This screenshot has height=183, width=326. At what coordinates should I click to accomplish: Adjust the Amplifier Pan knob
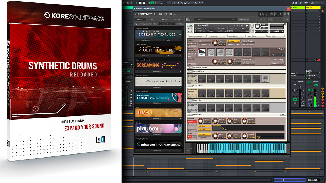coord(230,61)
